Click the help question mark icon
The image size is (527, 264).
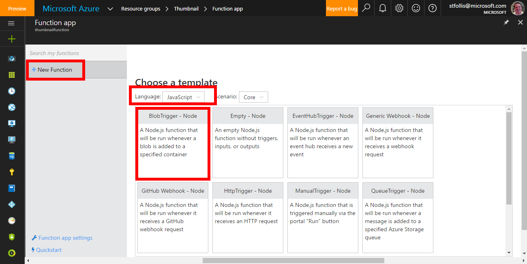[433, 8]
